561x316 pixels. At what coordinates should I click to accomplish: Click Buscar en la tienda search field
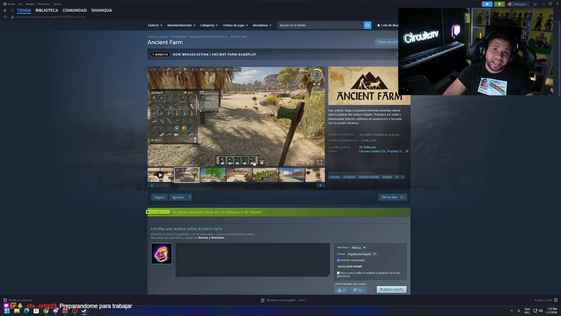[320, 25]
